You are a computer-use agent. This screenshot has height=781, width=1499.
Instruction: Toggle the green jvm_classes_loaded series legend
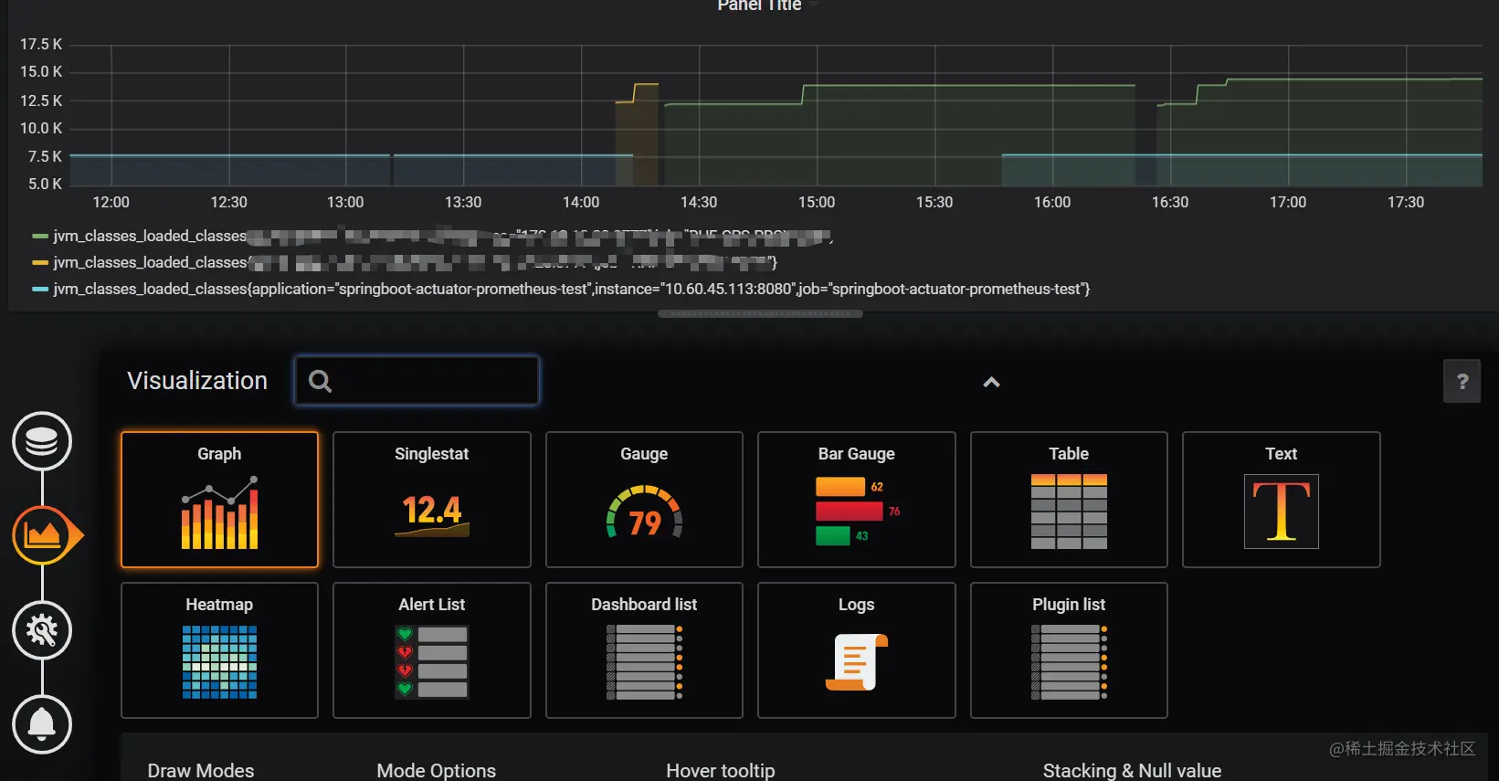[431, 237]
